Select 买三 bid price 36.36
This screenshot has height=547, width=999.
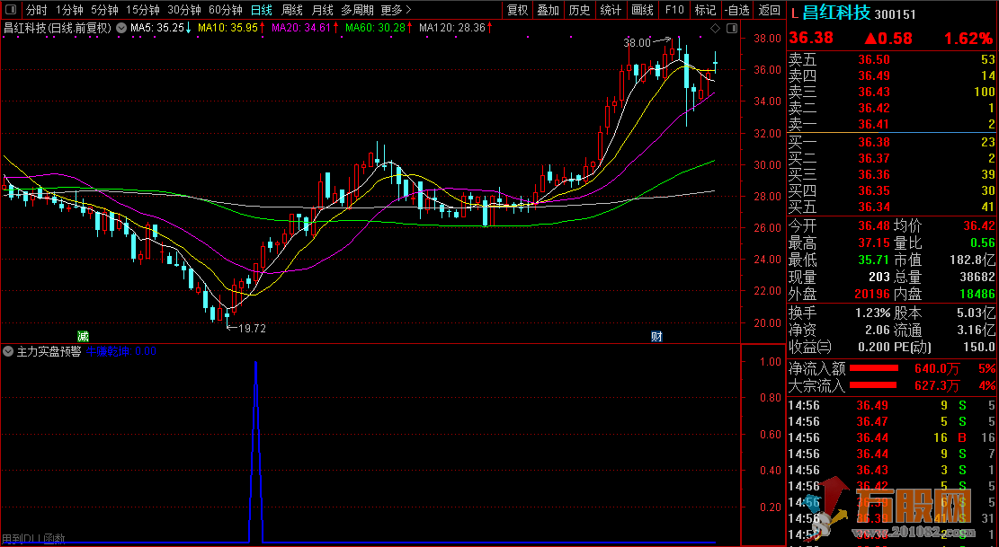click(874, 174)
